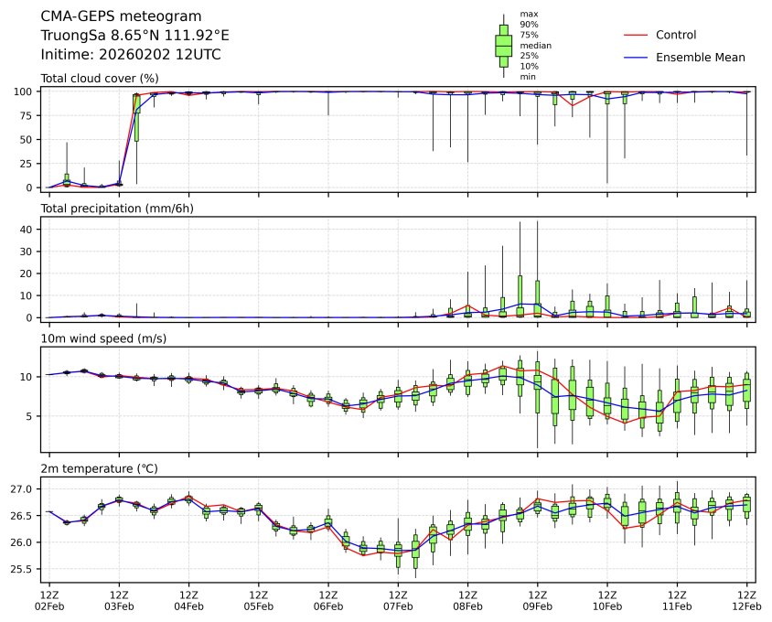
Task: Click the box plot legend symbol
Action: tap(503, 45)
